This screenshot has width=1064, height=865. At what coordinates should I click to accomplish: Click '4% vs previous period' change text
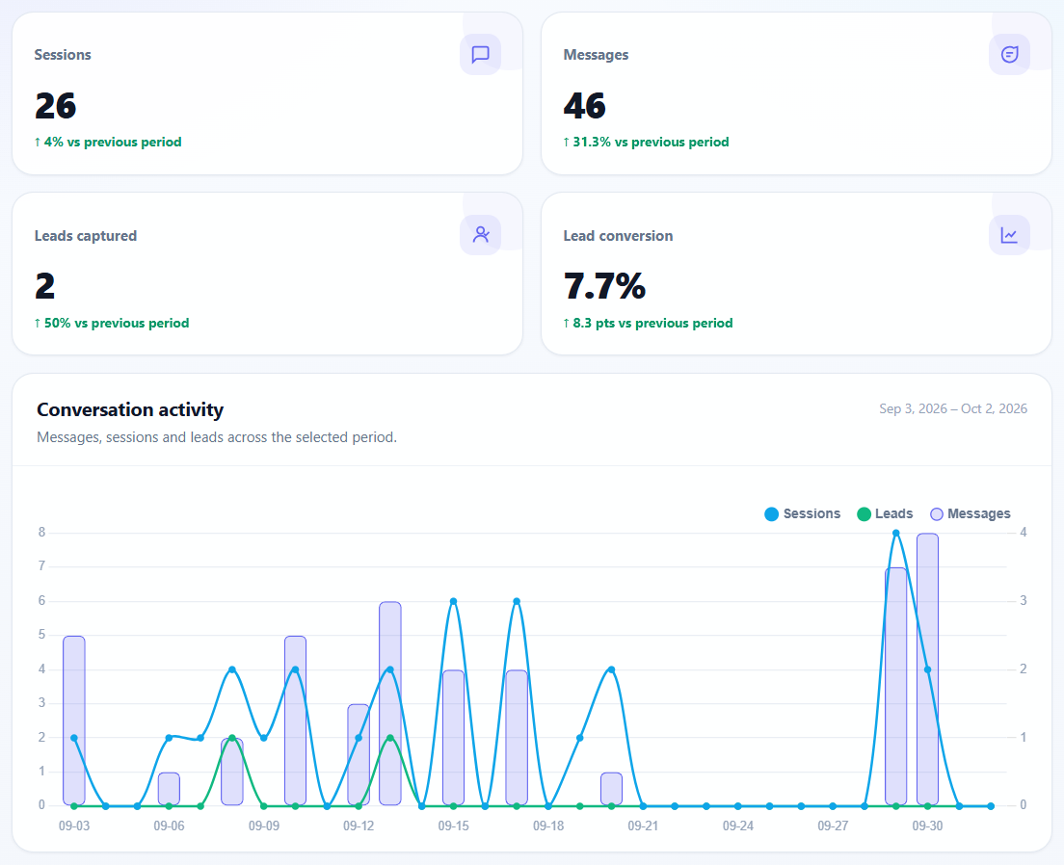click(x=108, y=142)
